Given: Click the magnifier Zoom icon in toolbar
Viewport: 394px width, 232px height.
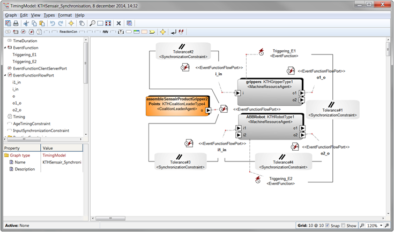Looking at the screenshot, I should [x=92, y=24].
